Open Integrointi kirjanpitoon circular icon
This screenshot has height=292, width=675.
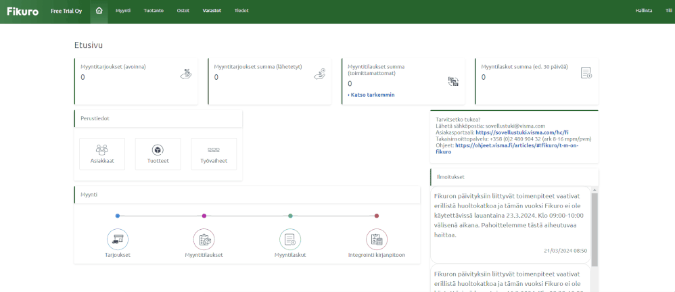pos(377,239)
